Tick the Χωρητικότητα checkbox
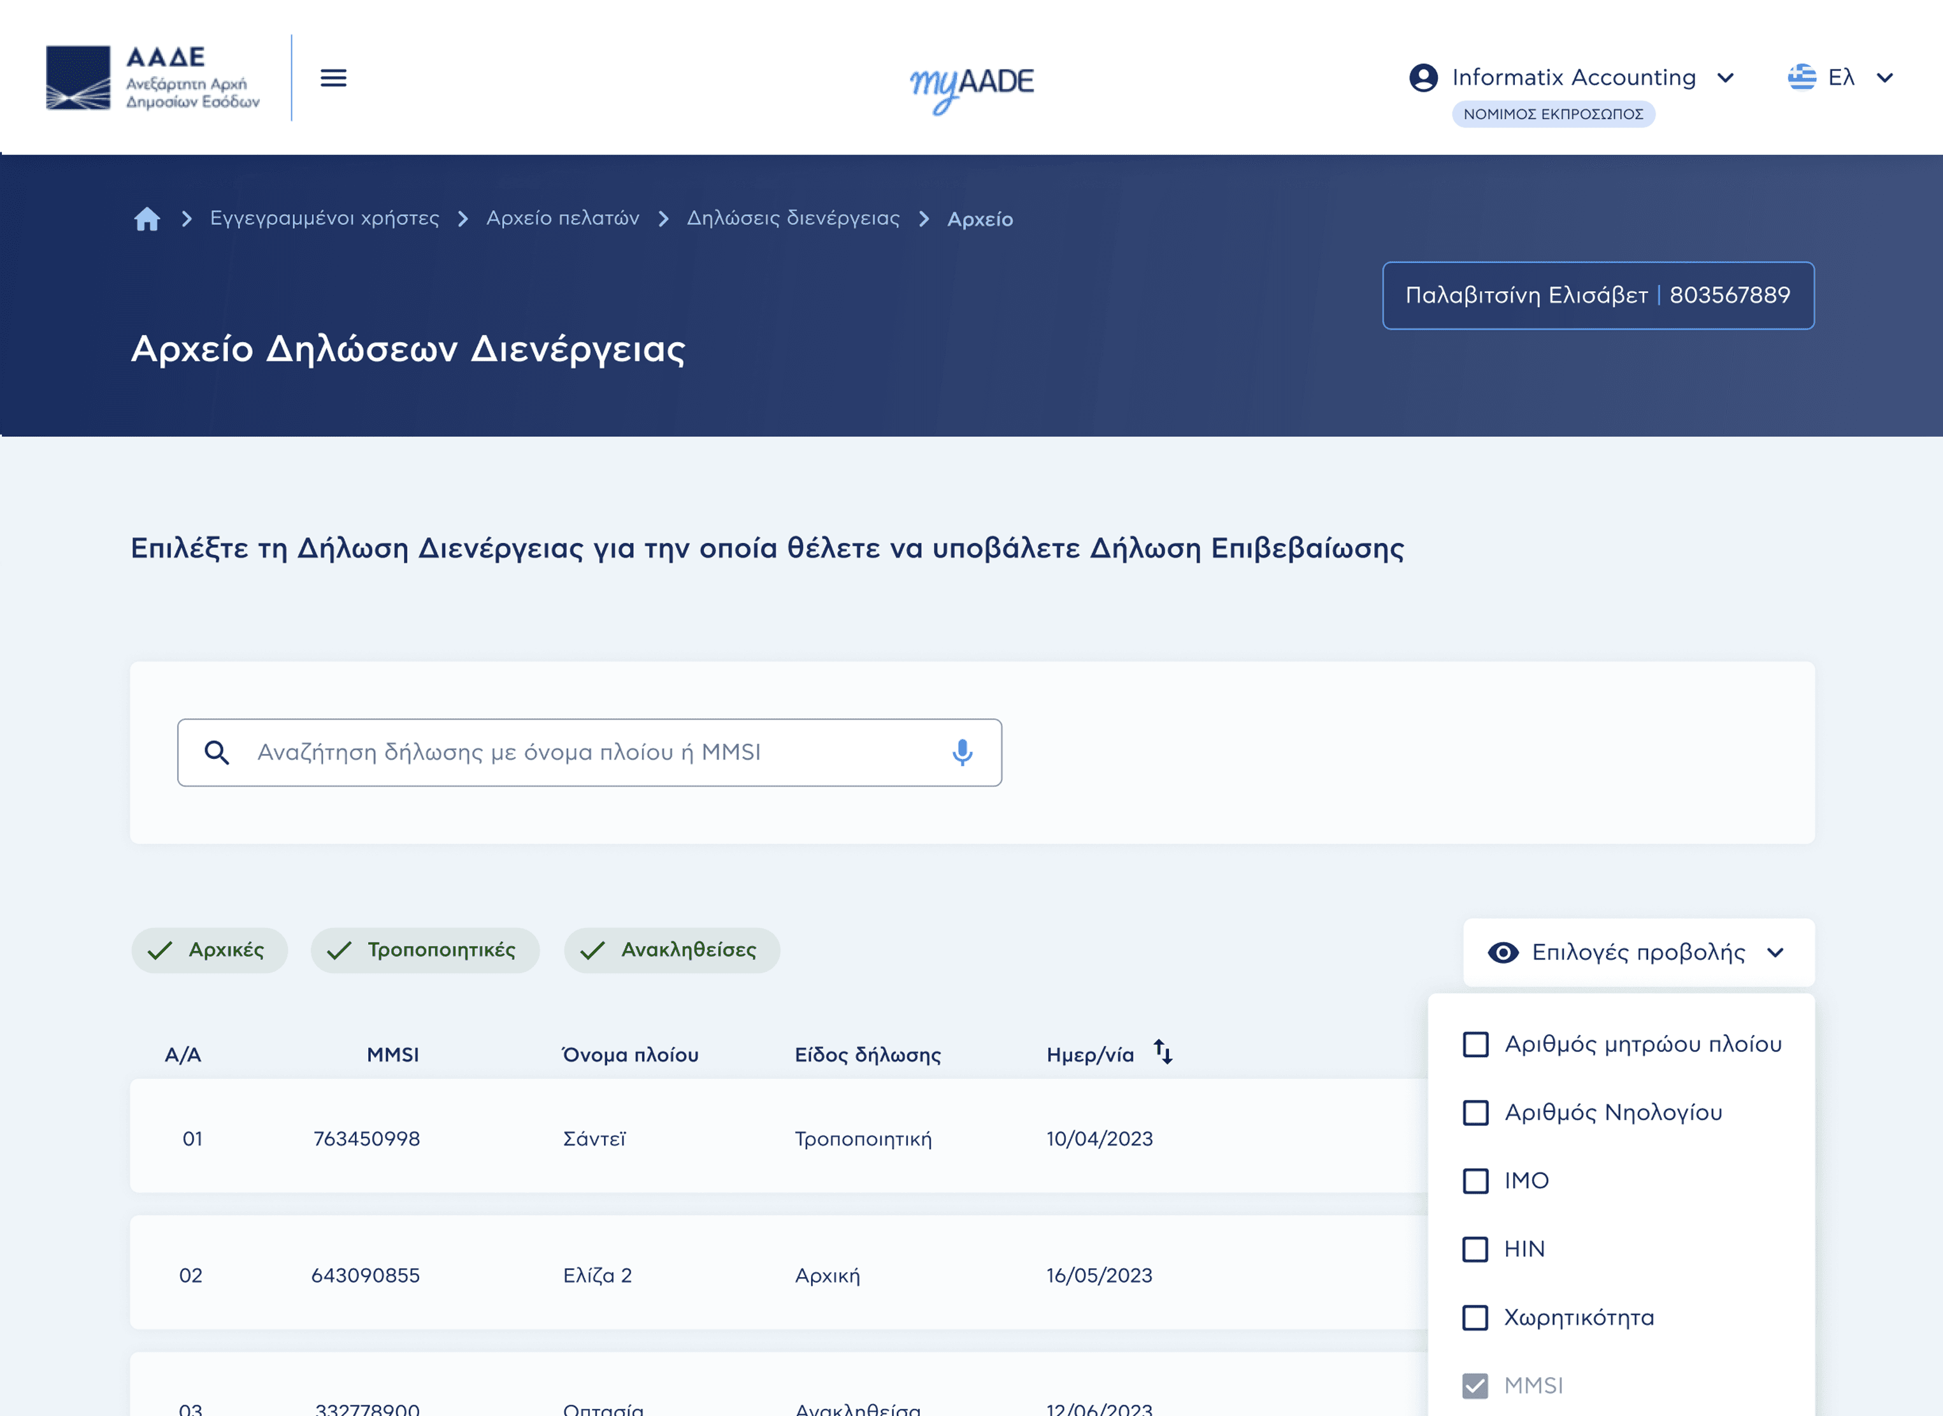1943x1416 pixels. (1475, 1317)
